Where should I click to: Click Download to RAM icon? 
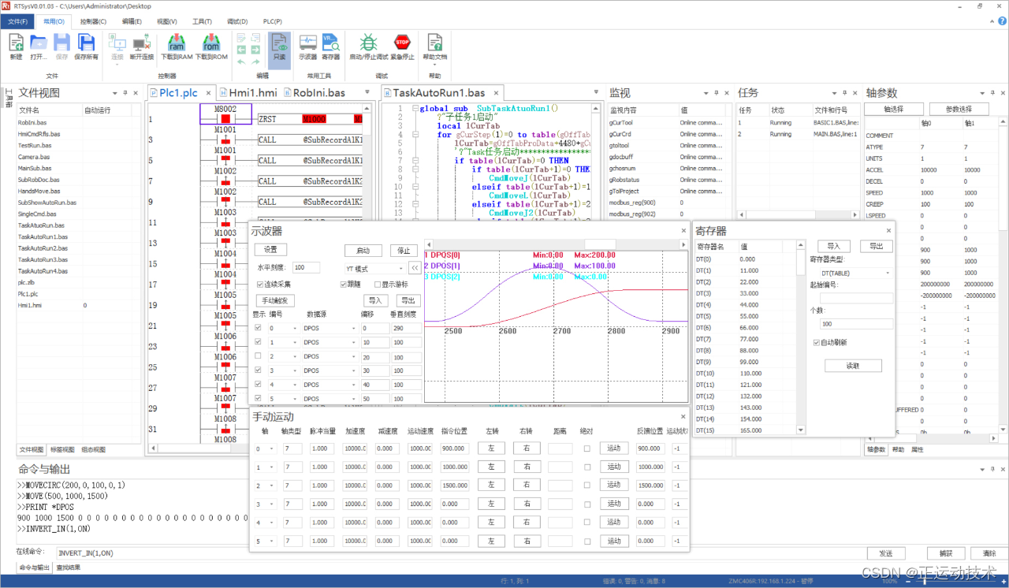[177, 43]
